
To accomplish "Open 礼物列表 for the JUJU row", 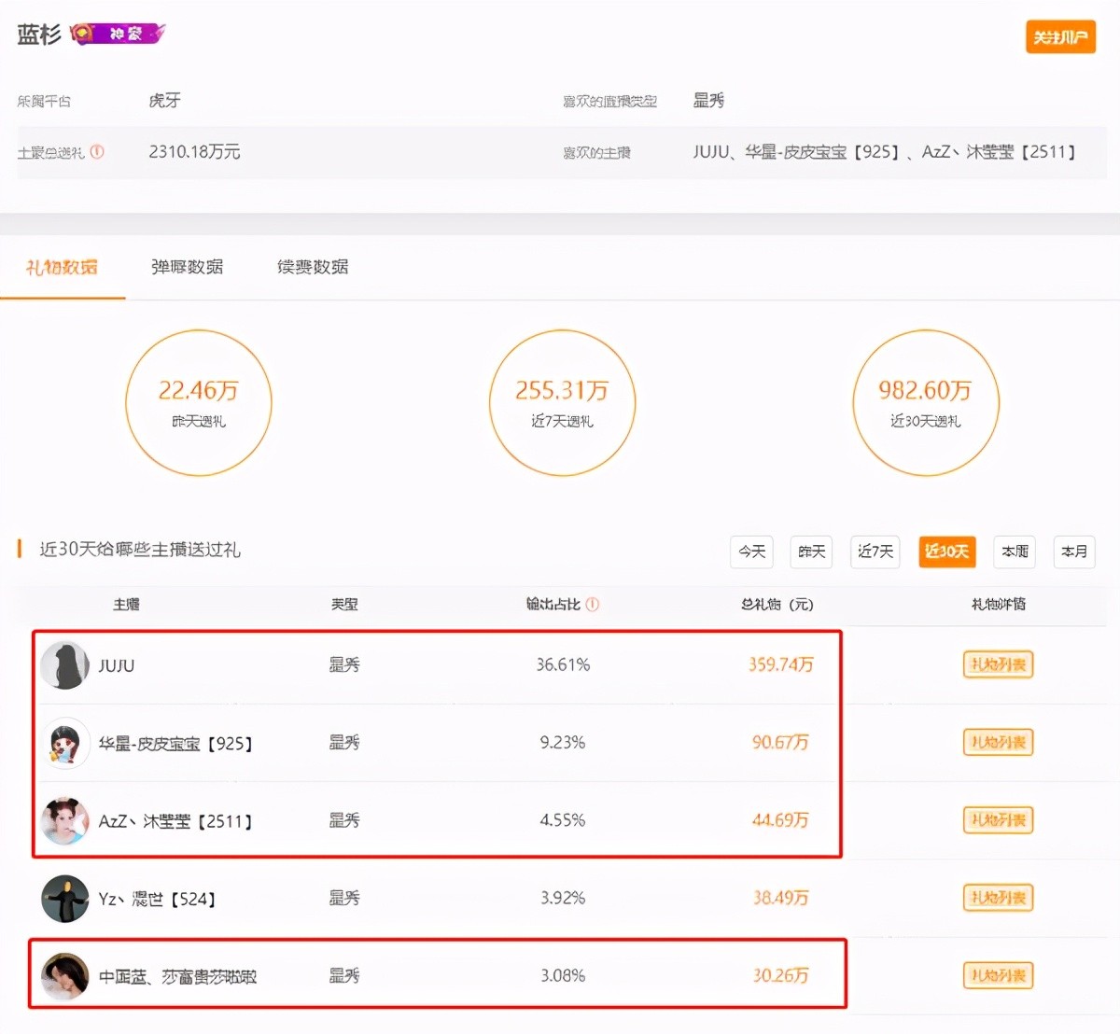I will tap(998, 664).
